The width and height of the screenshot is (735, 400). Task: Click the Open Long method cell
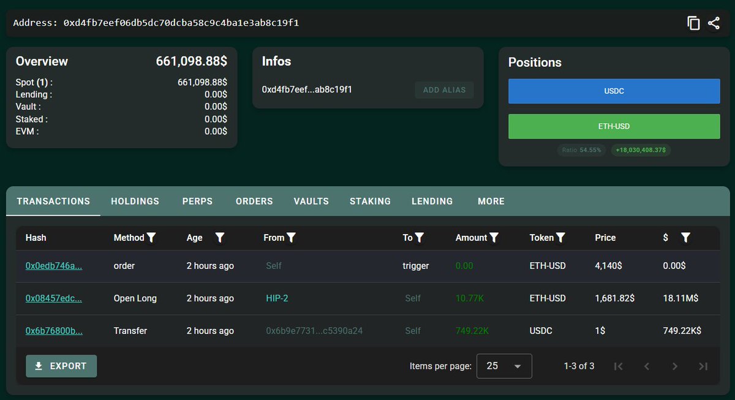point(135,298)
